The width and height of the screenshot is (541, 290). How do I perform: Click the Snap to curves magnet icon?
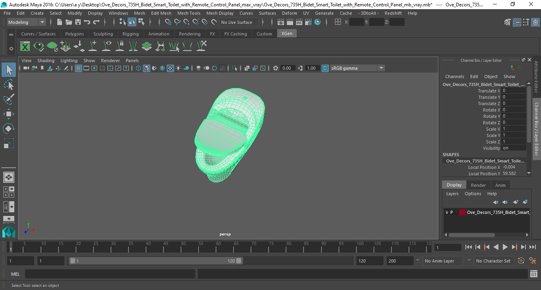[x=177, y=22]
